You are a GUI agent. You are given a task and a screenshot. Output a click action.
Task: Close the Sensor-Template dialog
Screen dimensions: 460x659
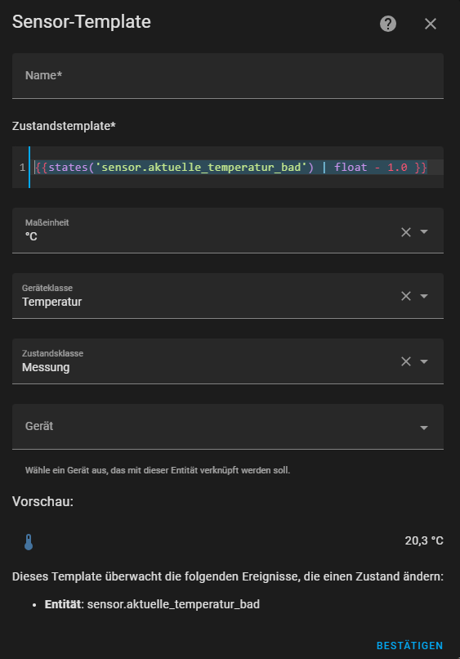point(430,24)
